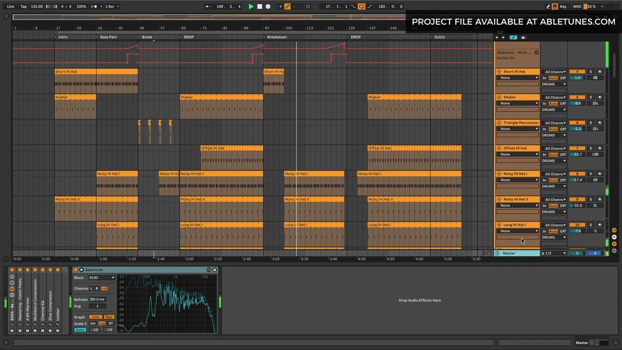Screen dimensions: 622x350
Task: Toggle the Spectrum Graph Max button
Action: click(109, 317)
